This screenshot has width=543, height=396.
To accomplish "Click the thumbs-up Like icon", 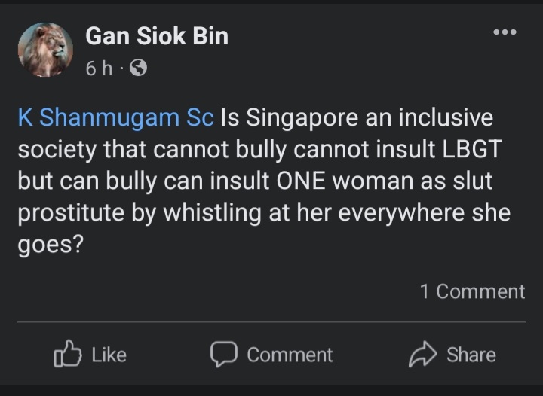I will 67,355.
